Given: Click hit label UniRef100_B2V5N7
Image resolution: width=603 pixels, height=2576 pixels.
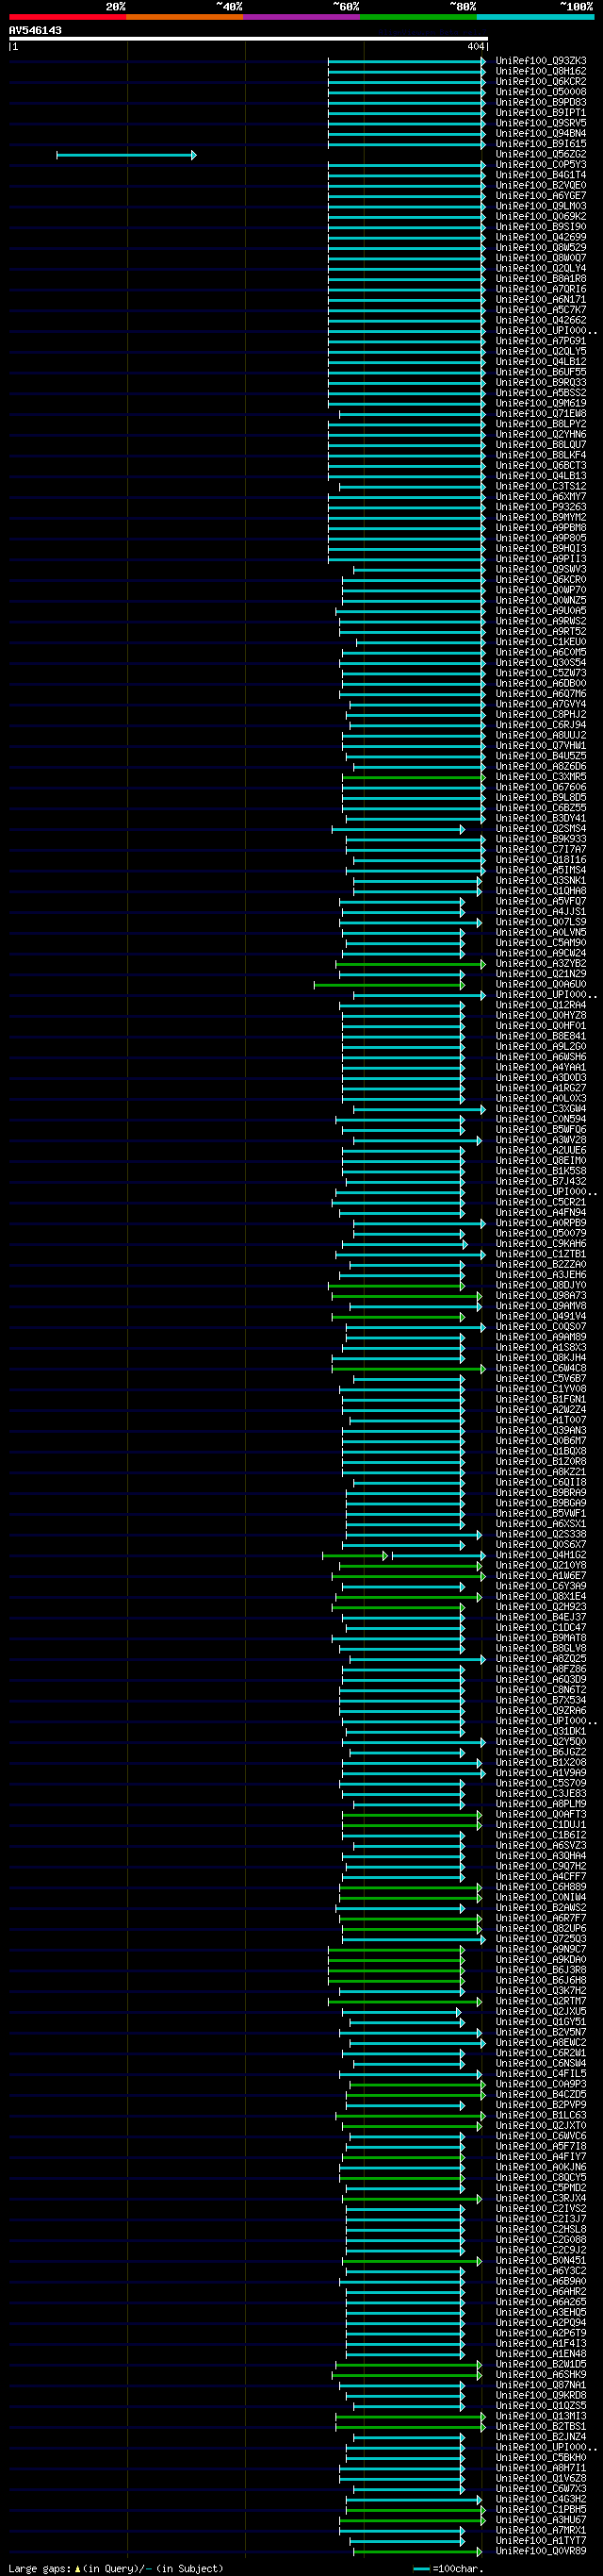Looking at the screenshot, I should 541,2033.
